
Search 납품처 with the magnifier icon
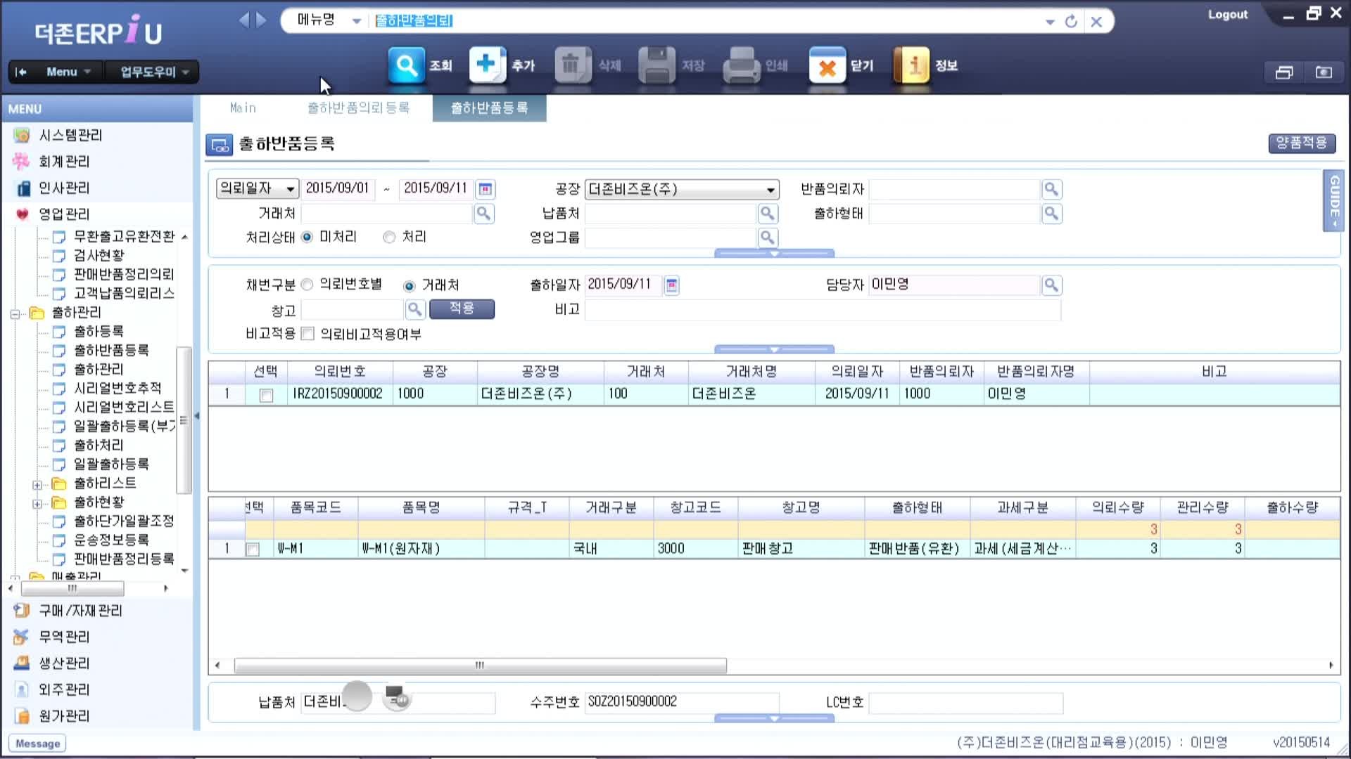coord(768,214)
